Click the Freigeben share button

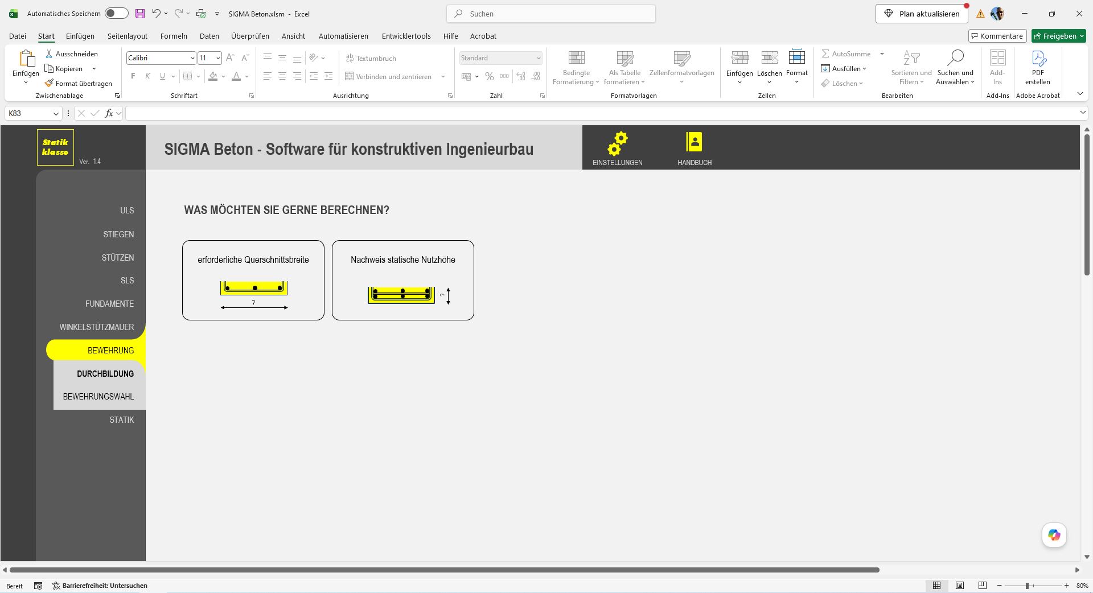[x=1058, y=36]
